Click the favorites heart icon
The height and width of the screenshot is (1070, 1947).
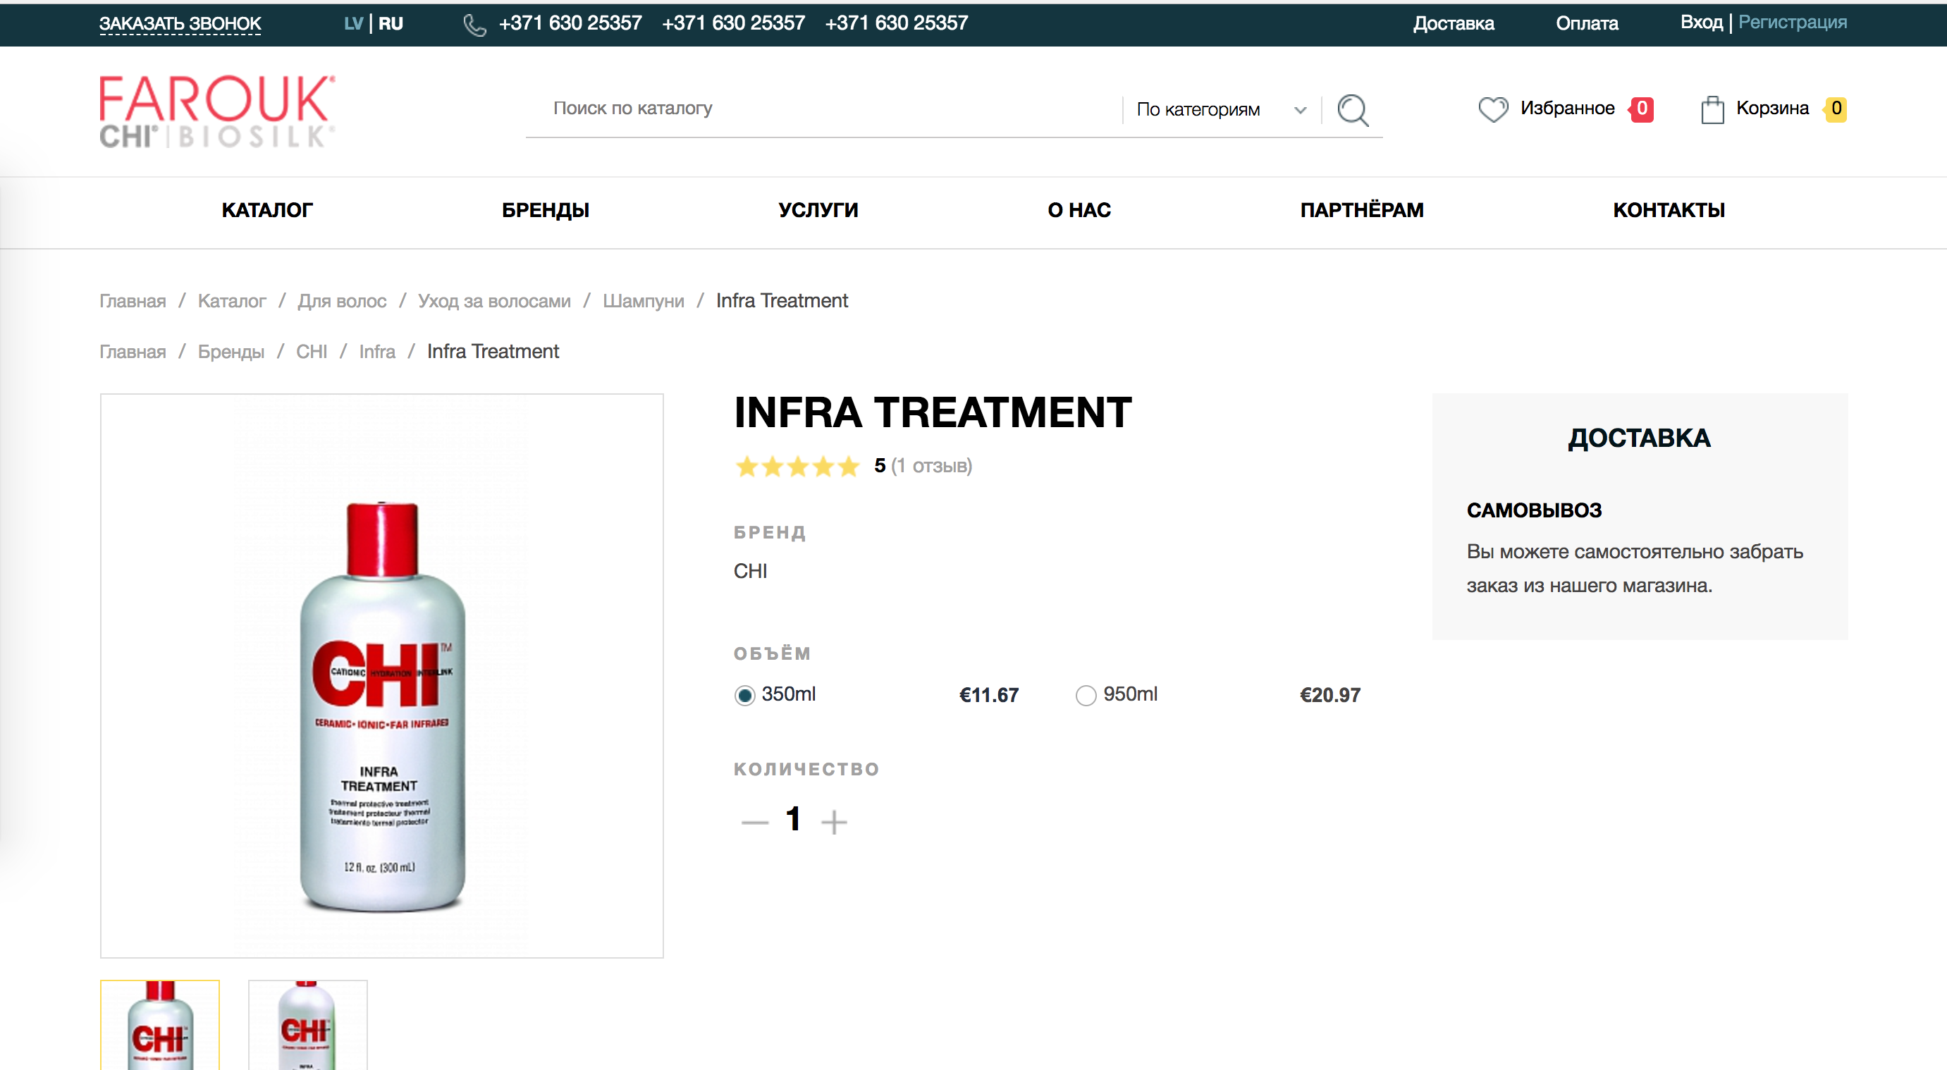coord(1493,109)
